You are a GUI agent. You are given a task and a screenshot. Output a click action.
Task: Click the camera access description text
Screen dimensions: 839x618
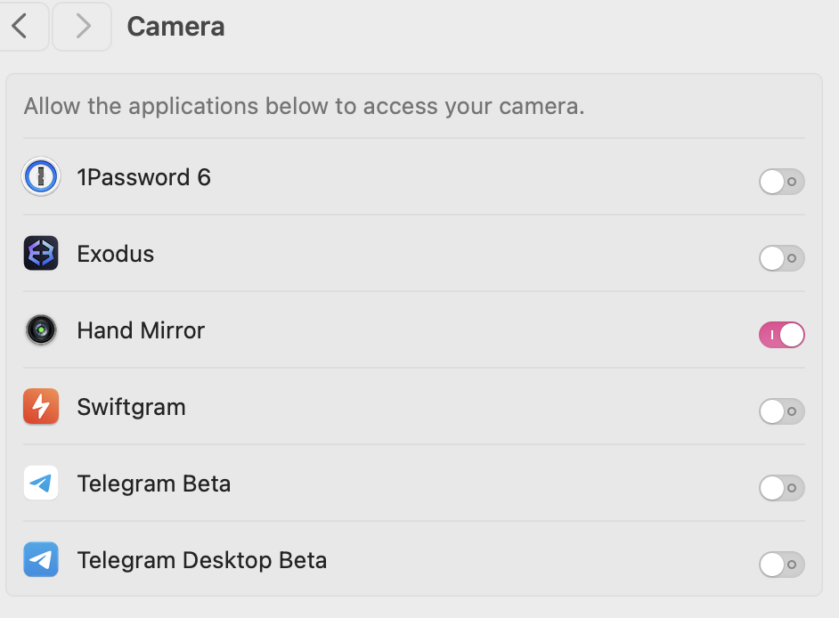304,107
